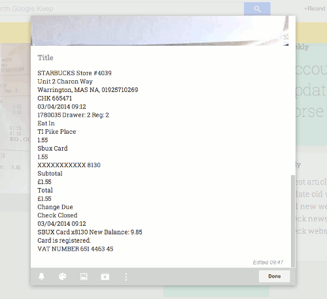Screen dimensions: 327x299
Task: Click the note's vertical scrollbar thumb
Action: point(293,221)
